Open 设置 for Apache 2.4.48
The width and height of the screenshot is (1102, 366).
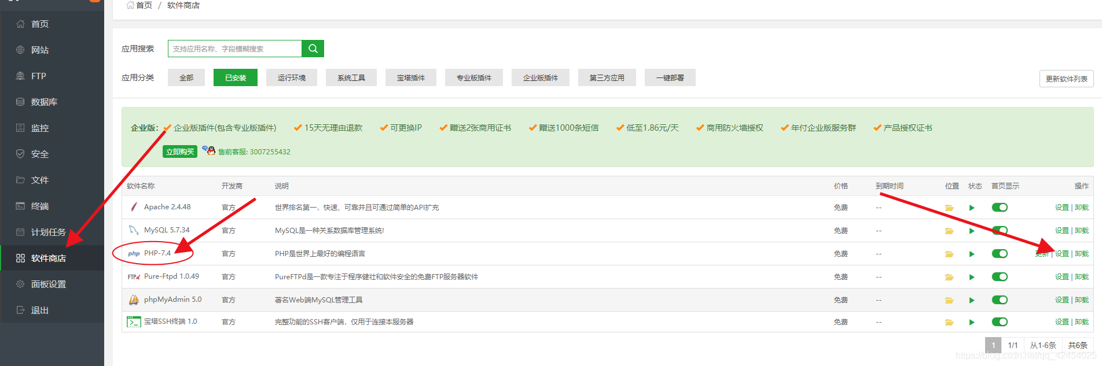pyautogui.click(x=1061, y=208)
